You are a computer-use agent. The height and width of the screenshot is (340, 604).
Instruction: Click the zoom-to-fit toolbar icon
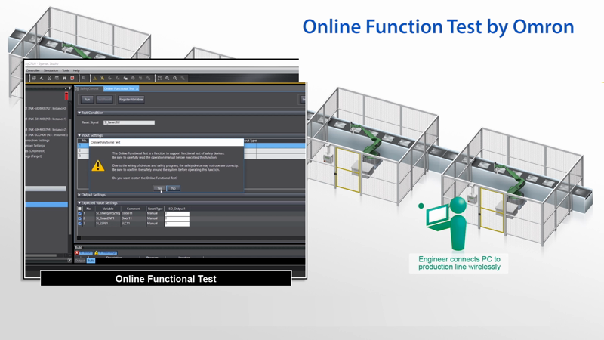pyautogui.click(x=159, y=79)
